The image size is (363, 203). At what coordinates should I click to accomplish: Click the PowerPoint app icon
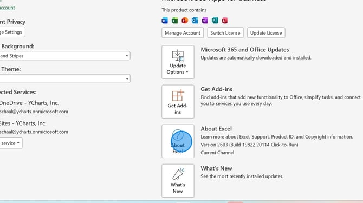pyautogui.click(x=185, y=21)
